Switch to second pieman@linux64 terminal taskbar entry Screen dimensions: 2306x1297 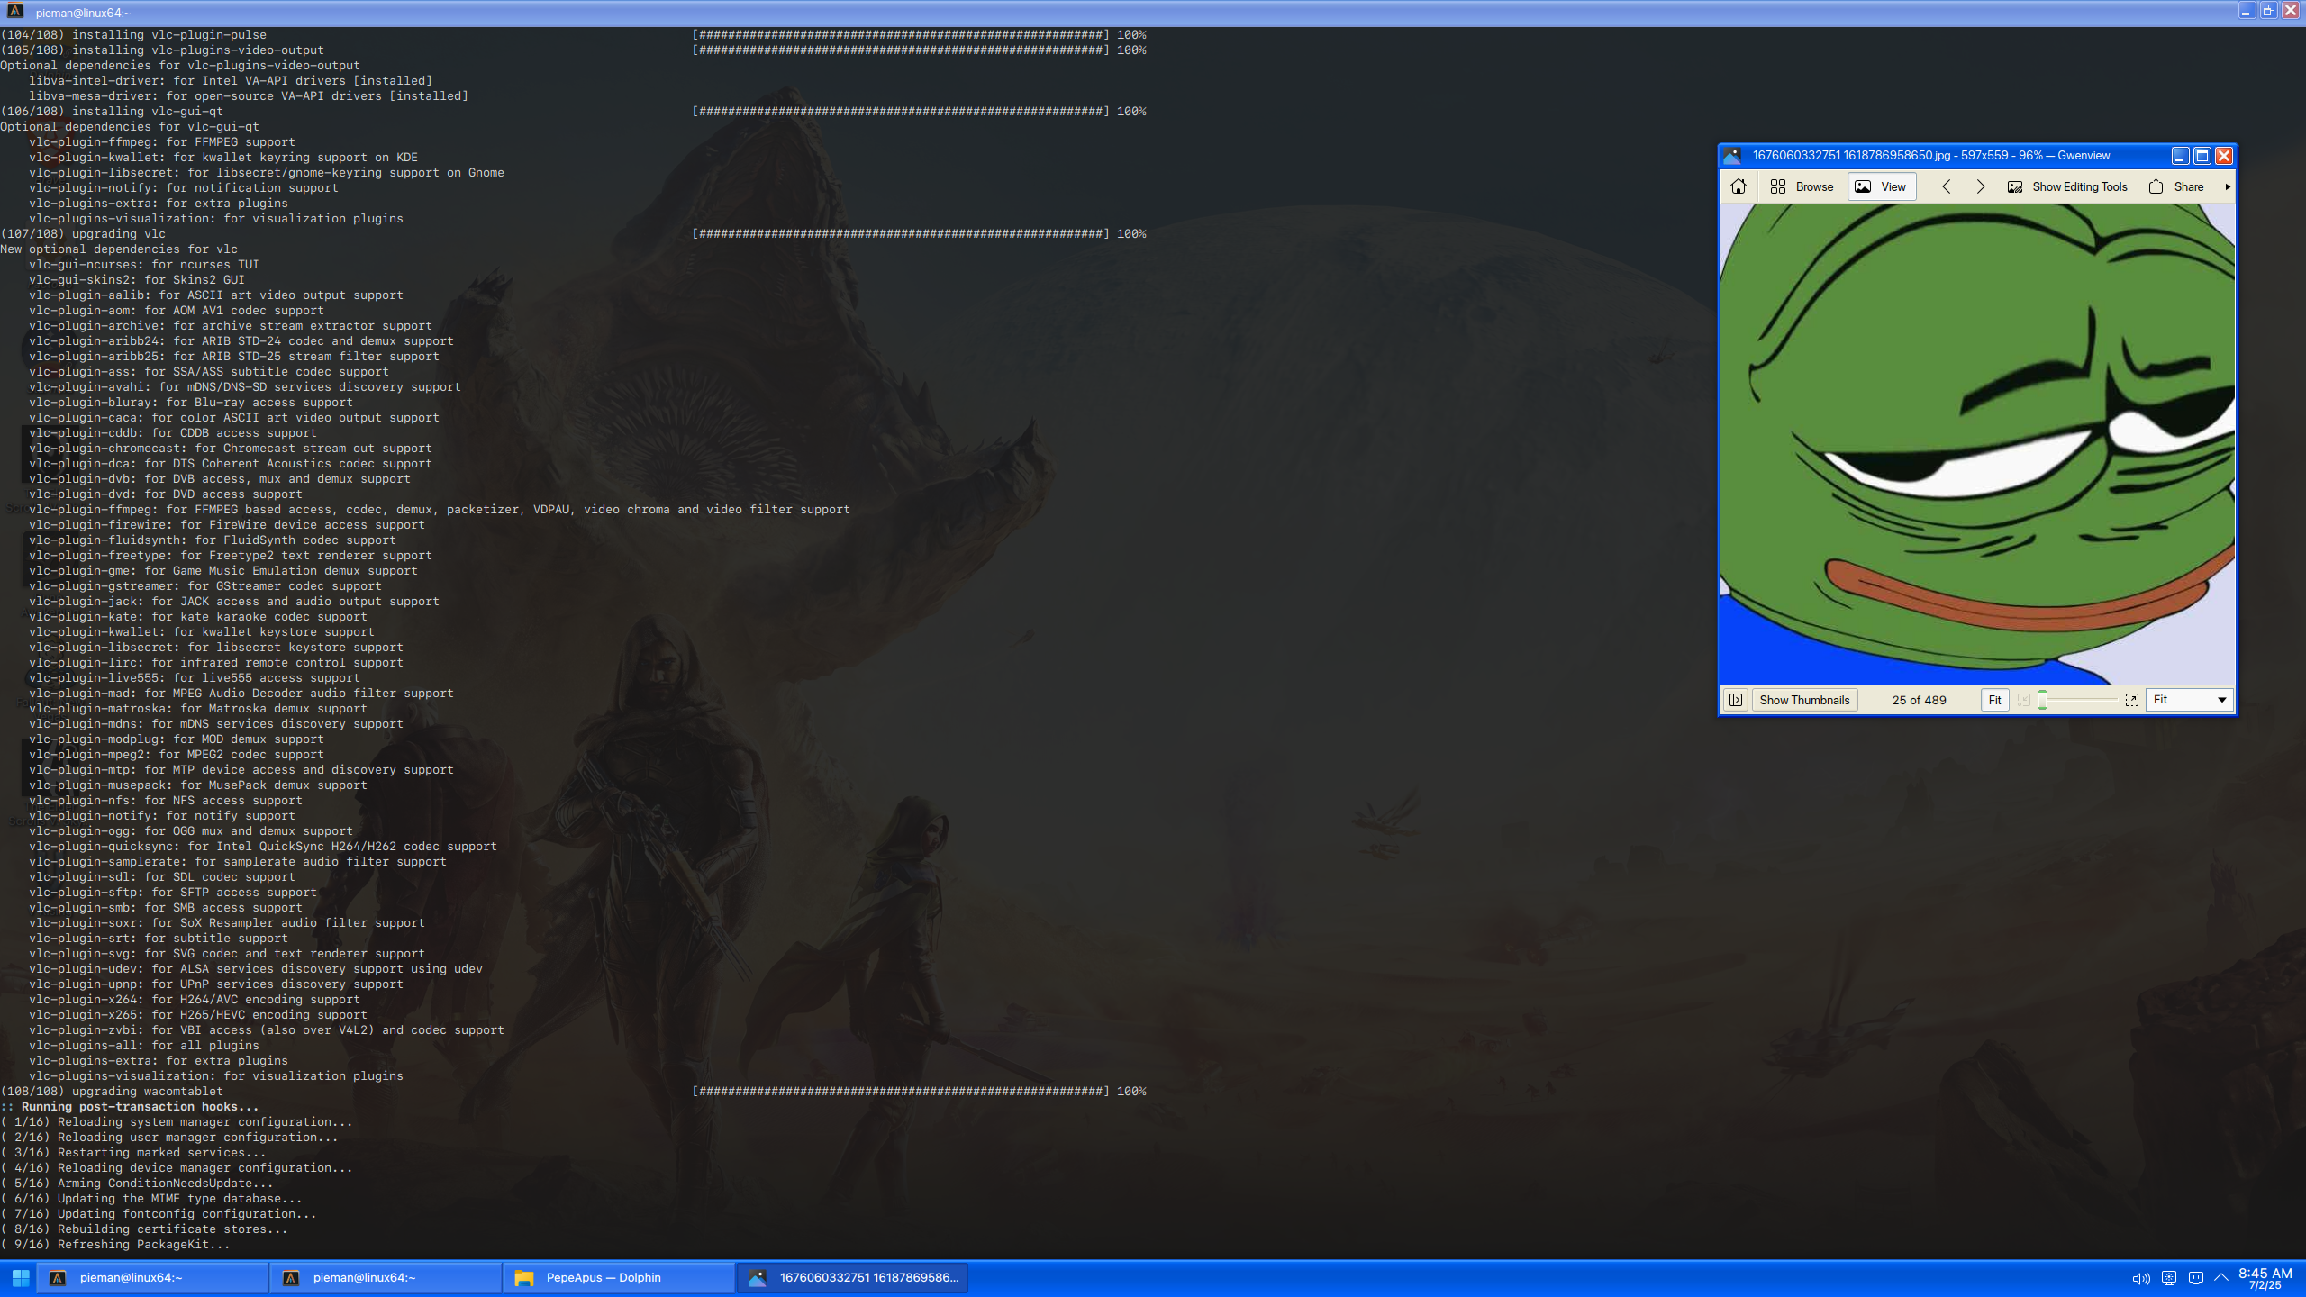pos(386,1277)
